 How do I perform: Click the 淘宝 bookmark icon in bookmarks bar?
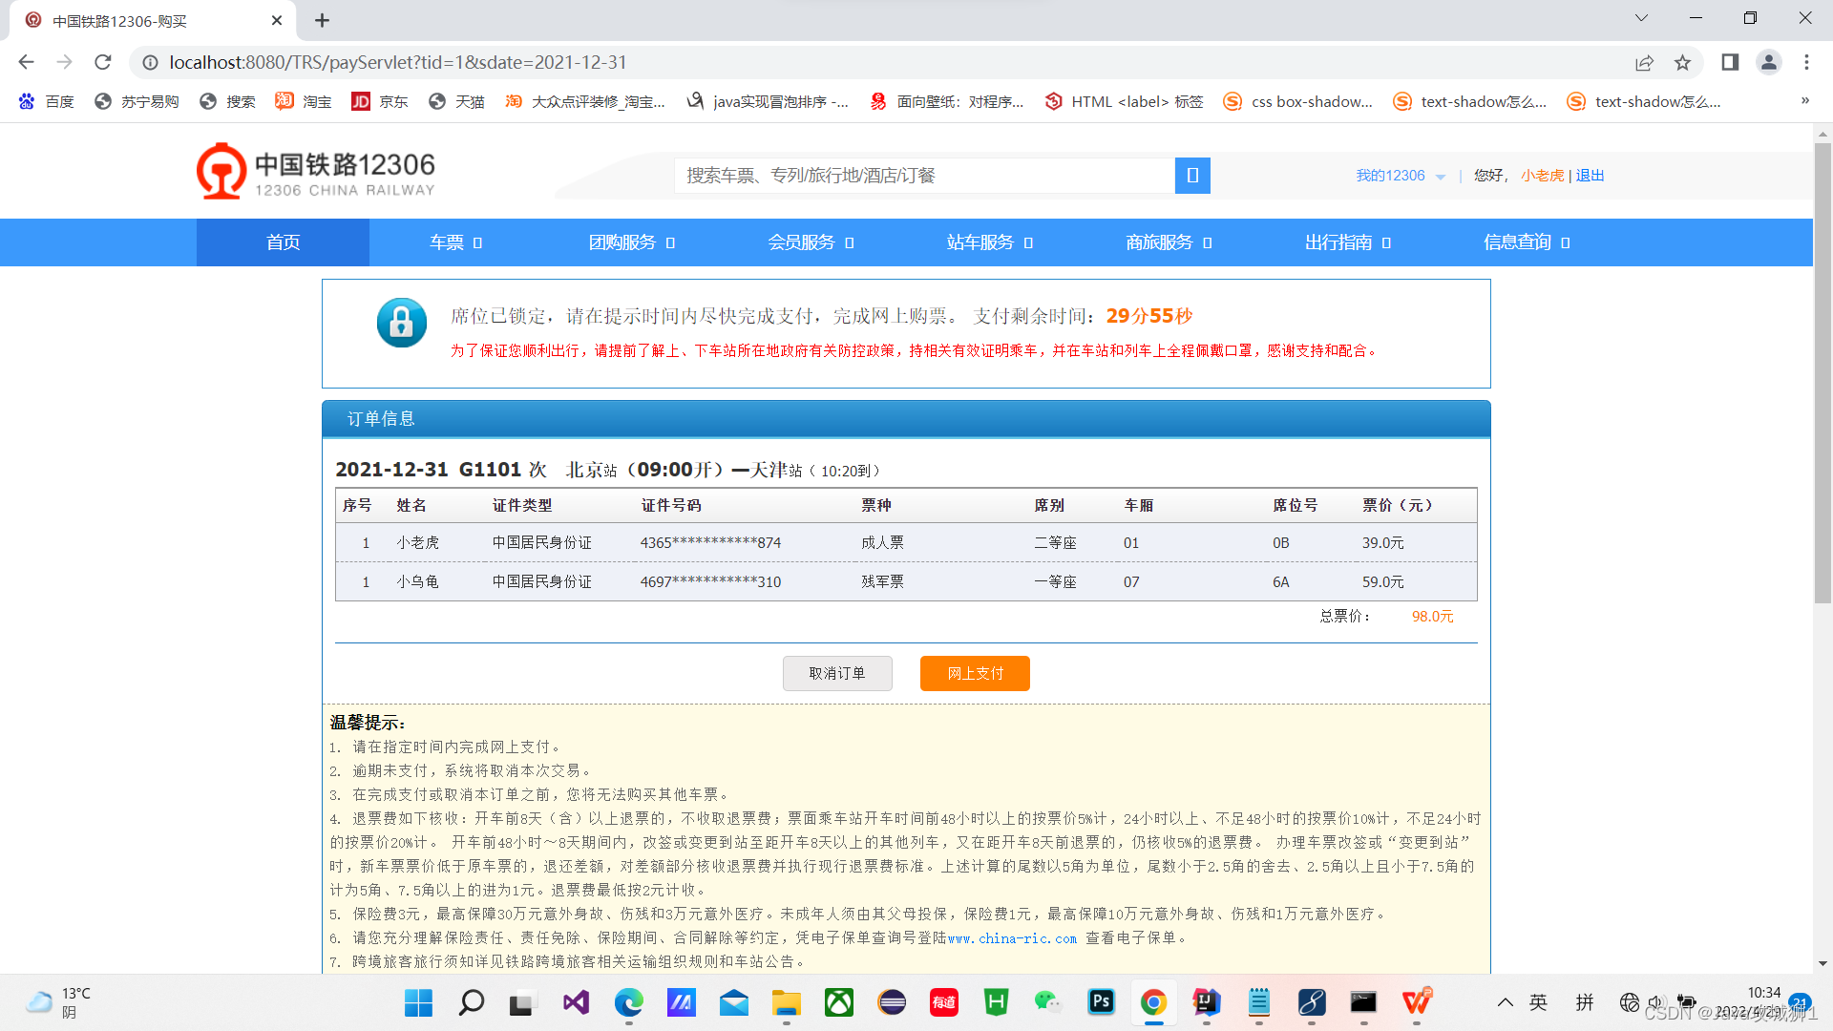[x=284, y=101]
